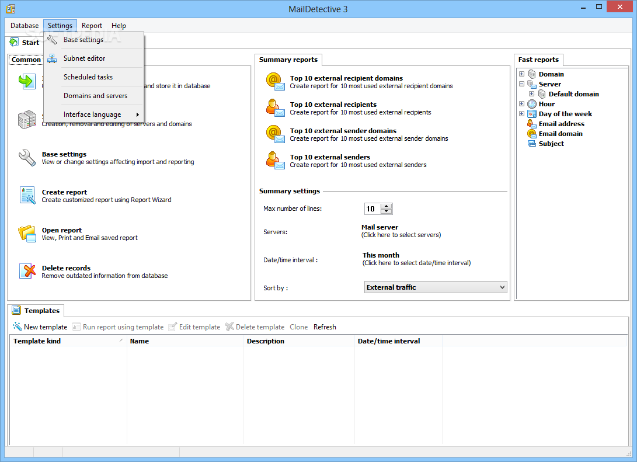Click the MailDetective application icon in the title bar
The image size is (637, 462).
pyautogui.click(x=11, y=9)
